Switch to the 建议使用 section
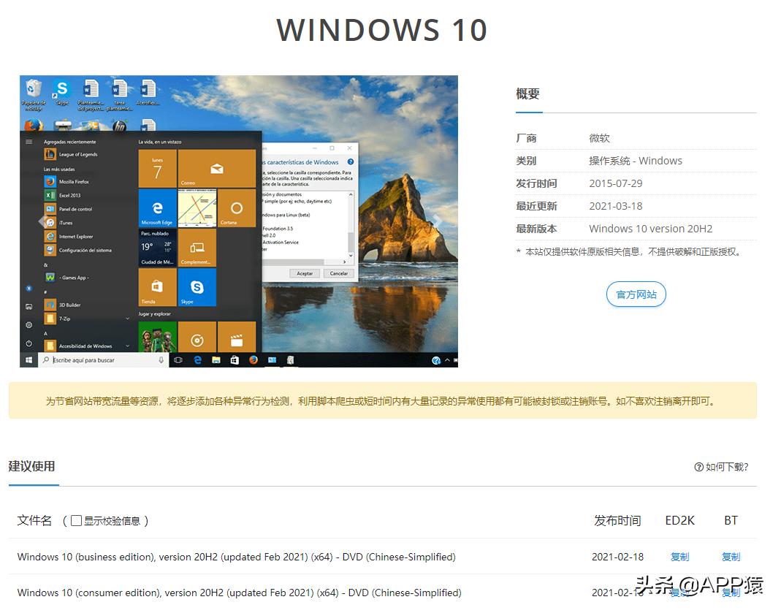 [33, 466]
